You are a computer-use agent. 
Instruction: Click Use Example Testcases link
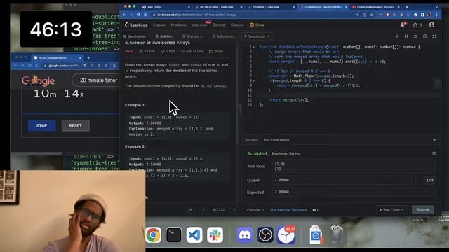coord(288,210)
